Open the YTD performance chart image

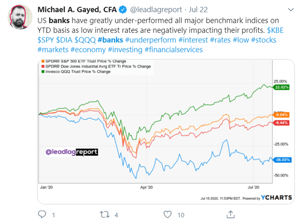point(165,131)
